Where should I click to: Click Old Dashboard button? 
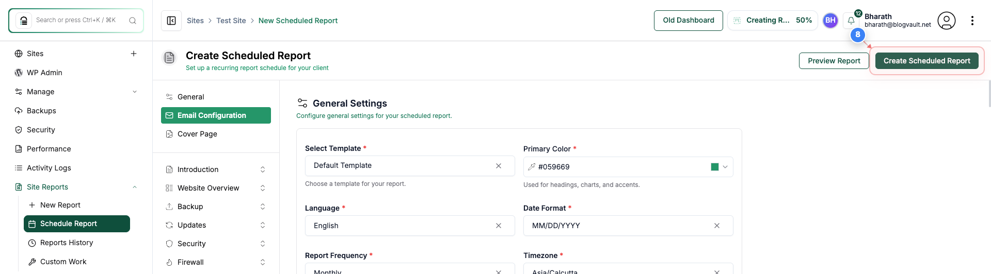689,21
